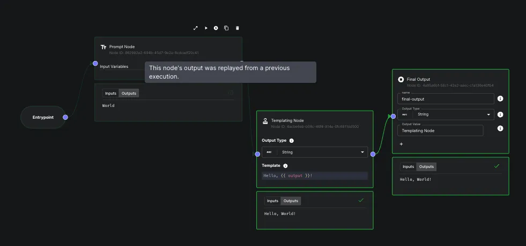This screenshot has width=526, height=246.
Task: Open info icon next to Template label
Action: (x=285, y=166)
